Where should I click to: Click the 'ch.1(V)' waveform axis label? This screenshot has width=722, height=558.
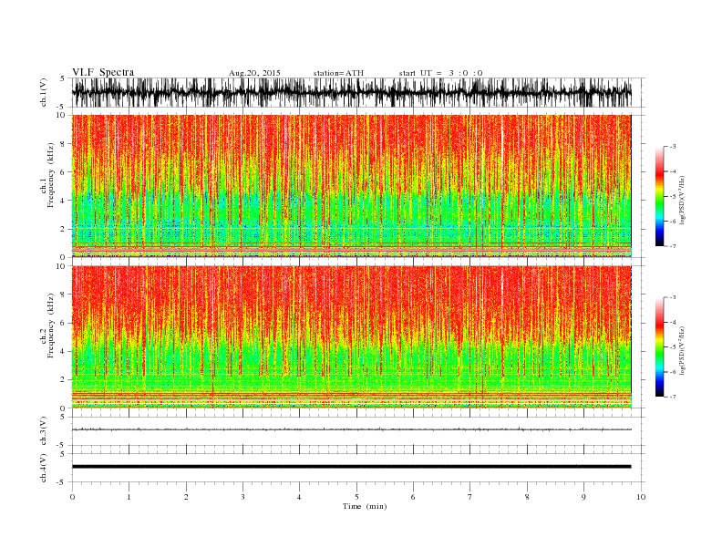44,94
